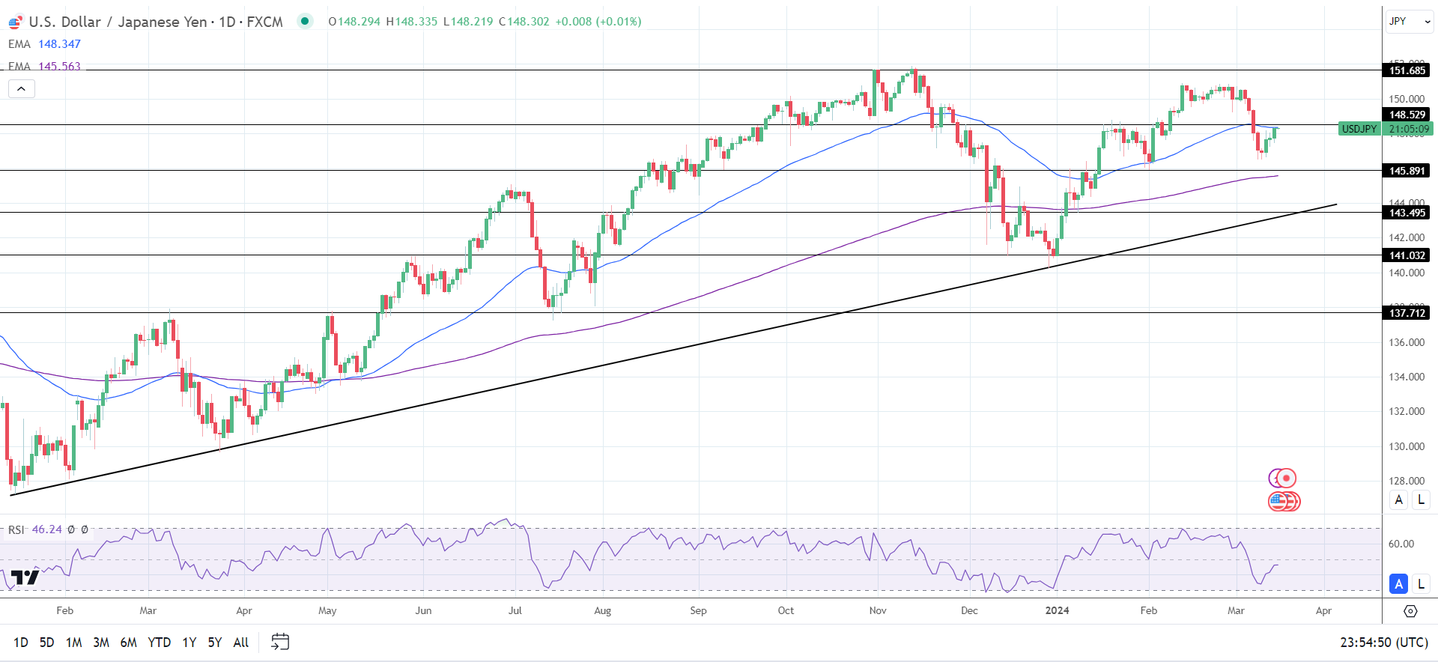Click the 128.000 price scale value
Viewport: 1438px width, 662px height.
click(1407, 481)
